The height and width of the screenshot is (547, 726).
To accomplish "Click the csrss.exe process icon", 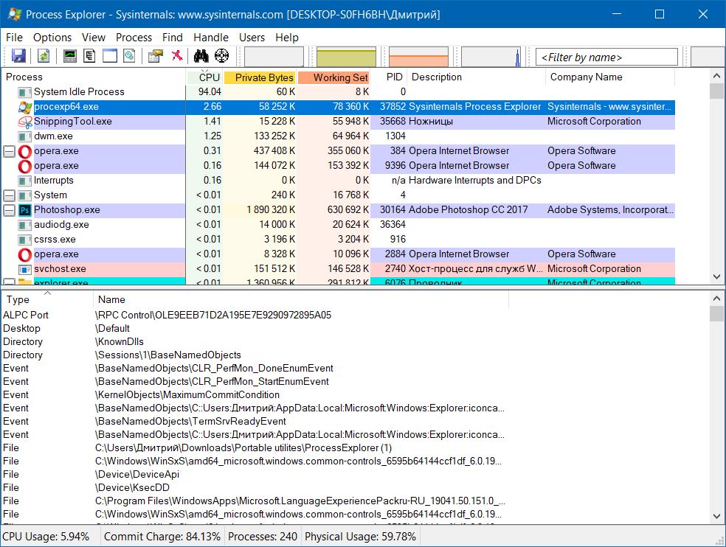I will tap(24, 240).
